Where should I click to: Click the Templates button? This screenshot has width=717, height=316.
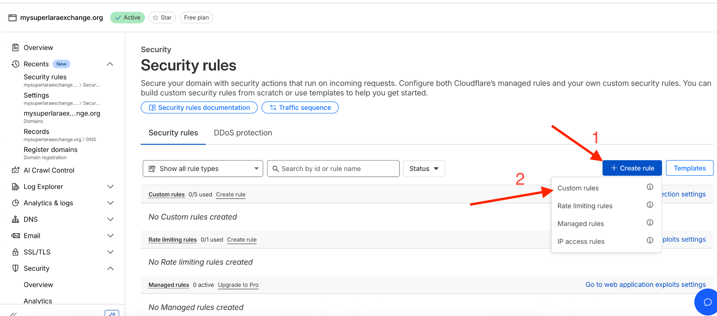click(689, 168)
